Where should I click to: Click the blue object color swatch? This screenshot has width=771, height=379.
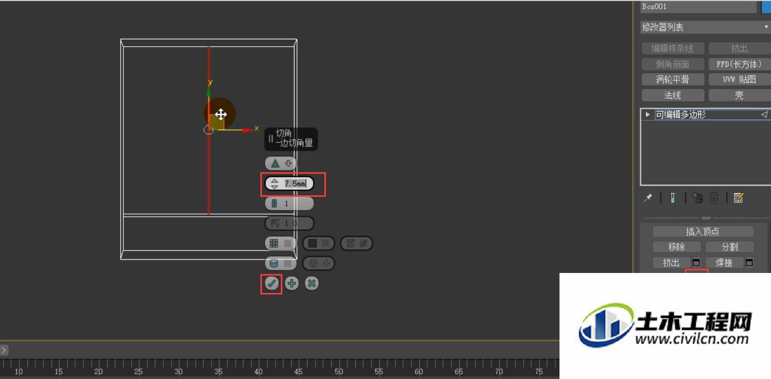766,7
